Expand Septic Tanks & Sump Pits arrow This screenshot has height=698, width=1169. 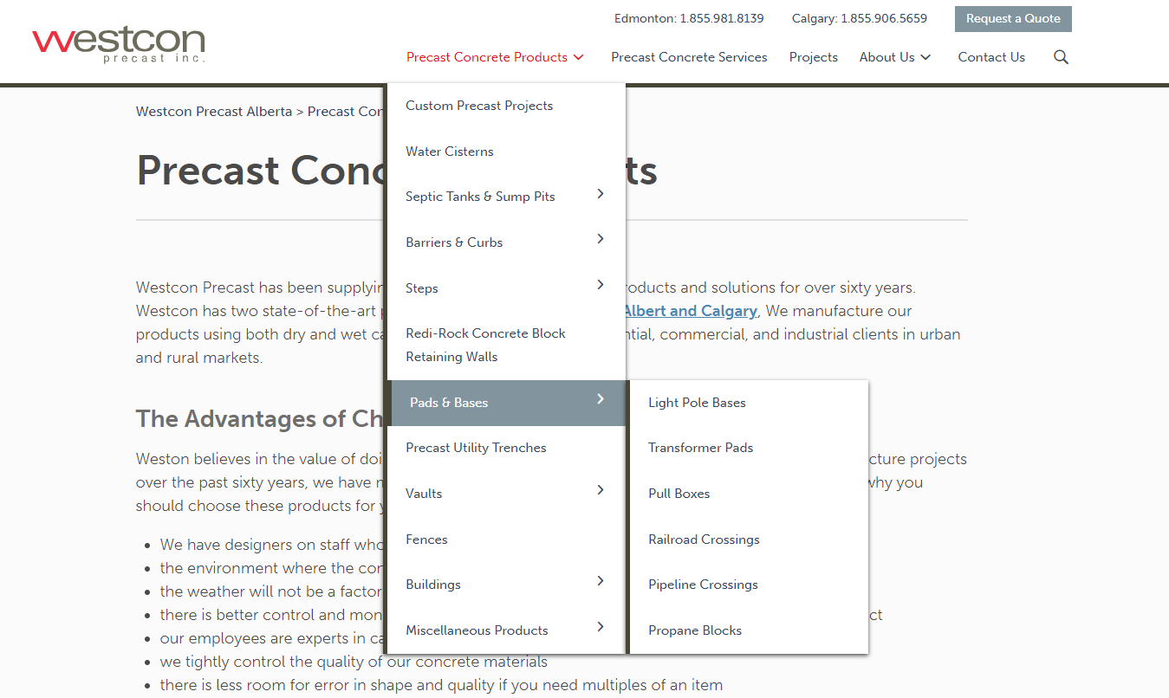601,194
